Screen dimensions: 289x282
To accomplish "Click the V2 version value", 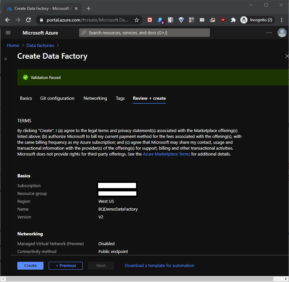I will tap(101, 217).
